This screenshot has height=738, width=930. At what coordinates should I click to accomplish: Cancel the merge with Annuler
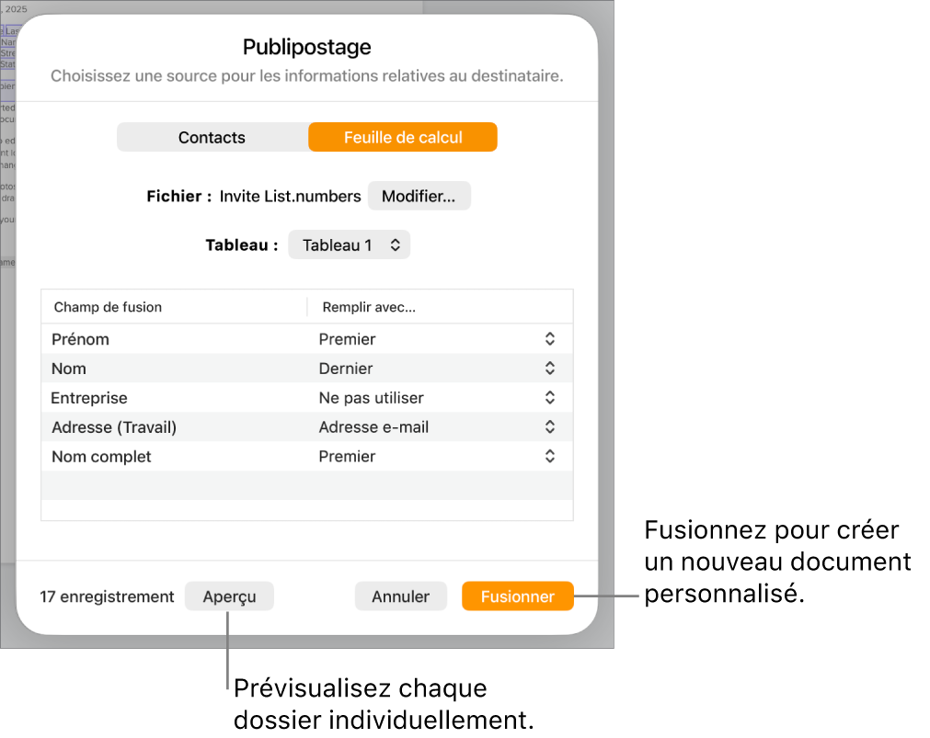click(400, 596)
